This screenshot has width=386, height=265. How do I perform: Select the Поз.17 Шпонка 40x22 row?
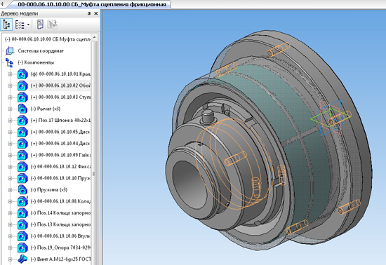60,121
